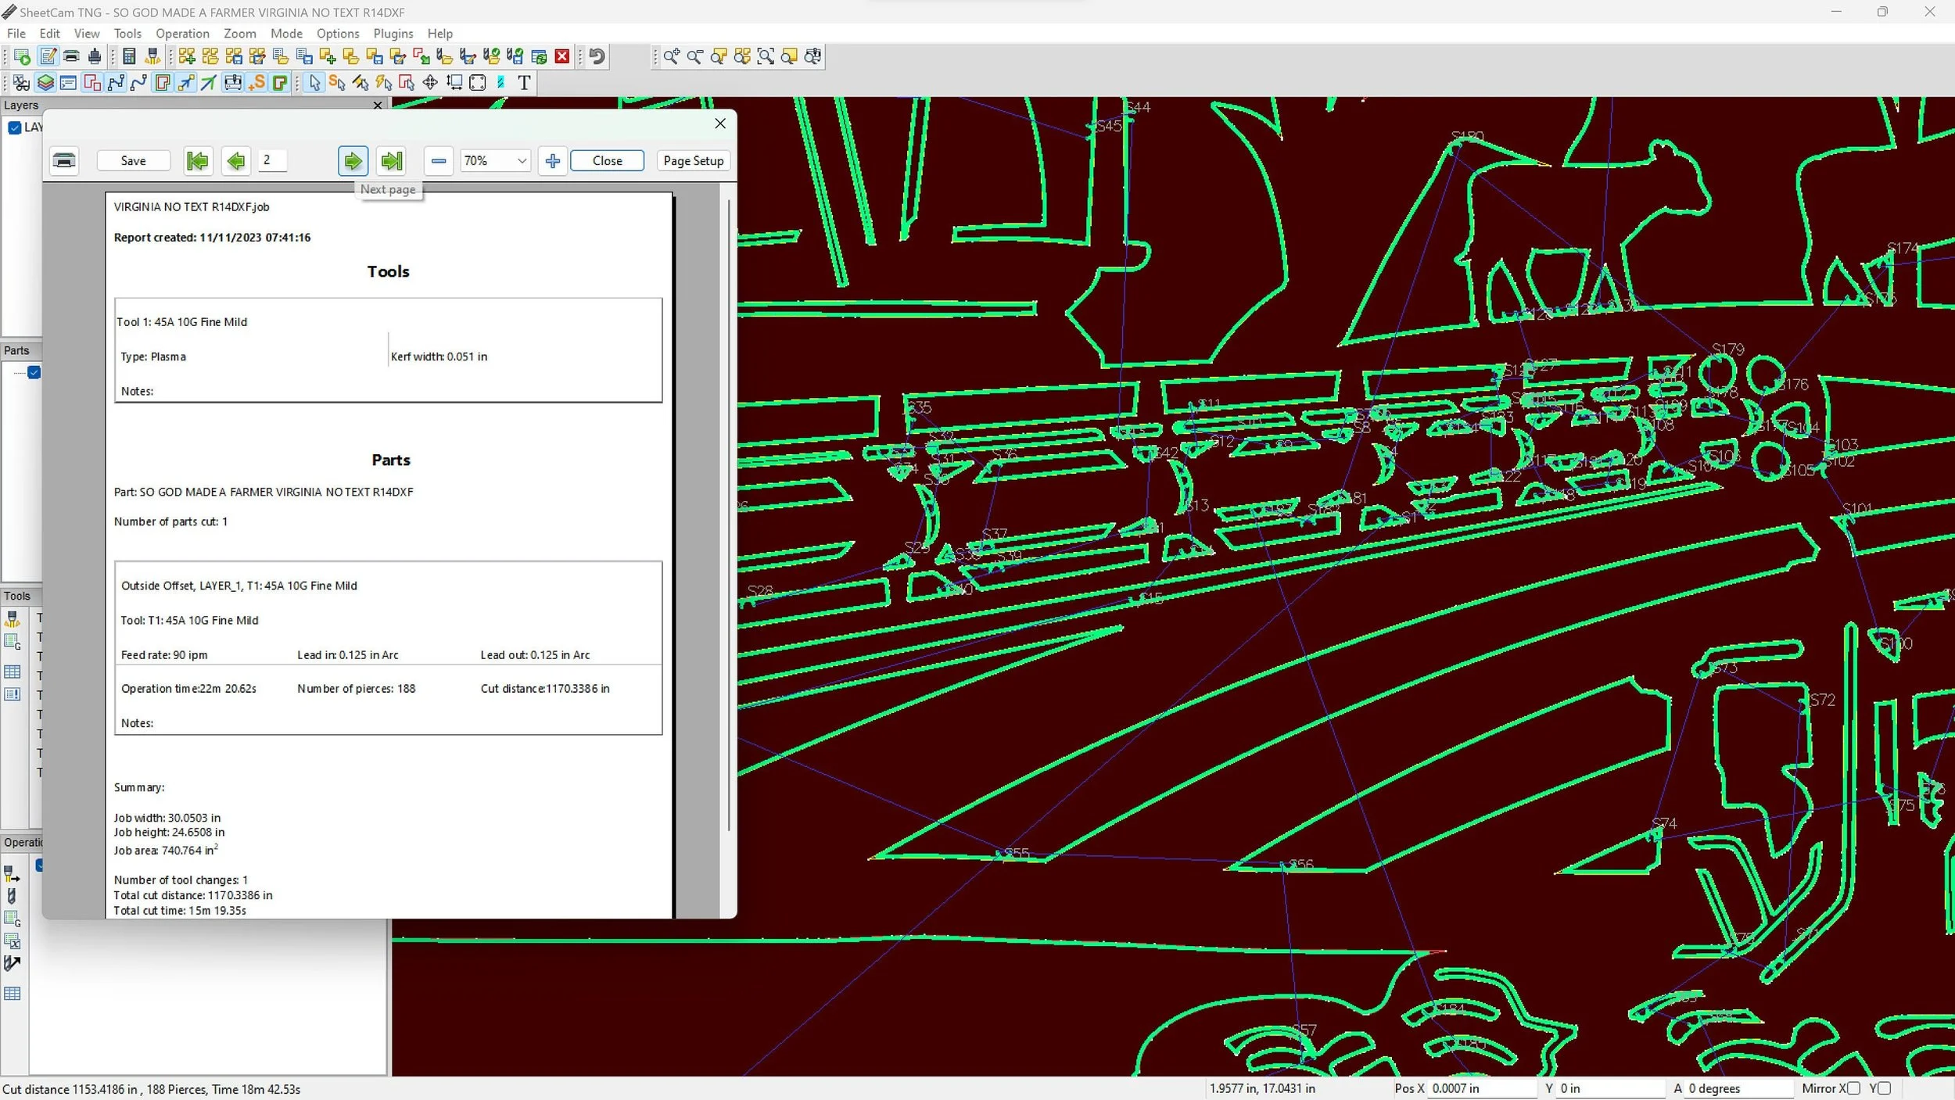Click the calculator toolbar icon
Viewport: 1955px width, 1100px height.
pos(130,56)
